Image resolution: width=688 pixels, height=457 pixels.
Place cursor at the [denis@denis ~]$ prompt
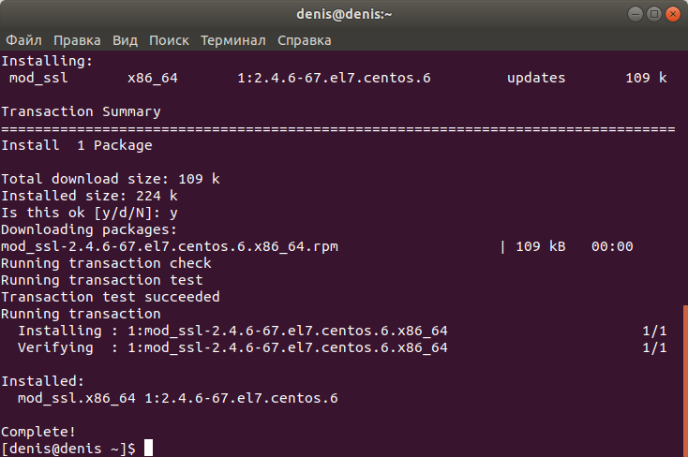point(68,449)
